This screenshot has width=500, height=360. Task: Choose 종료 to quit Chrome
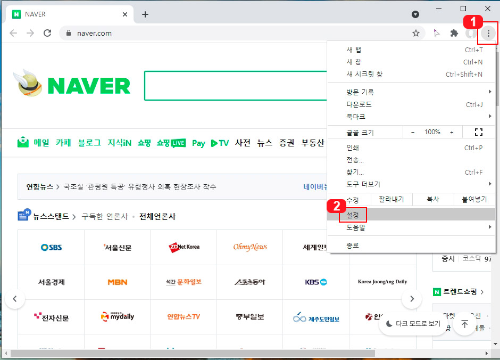411,246
